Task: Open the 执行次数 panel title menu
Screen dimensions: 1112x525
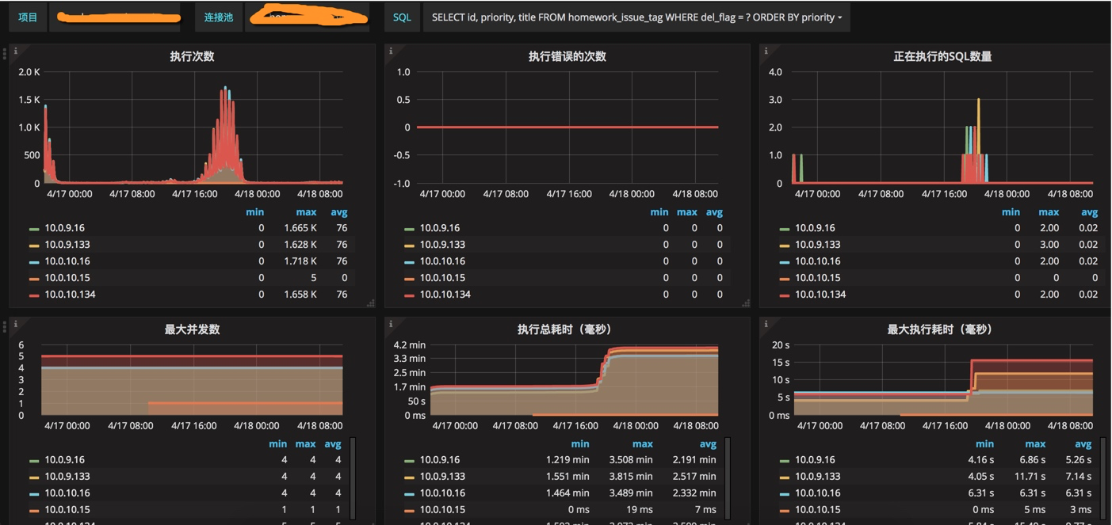Action: (192, 56)
